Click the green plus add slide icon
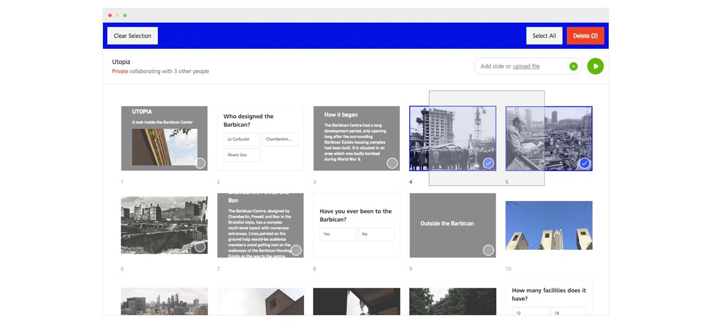 pyautogui.click(x=574, y=67)
